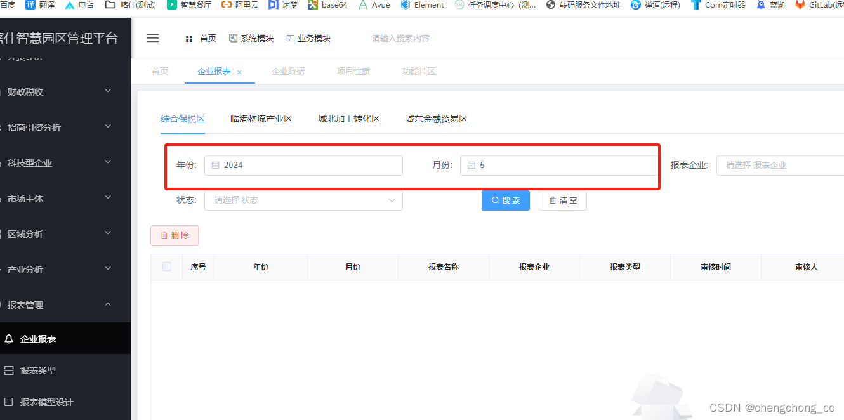Check the select-all checkbox in table header
The image size is (844, 420).
166,266
